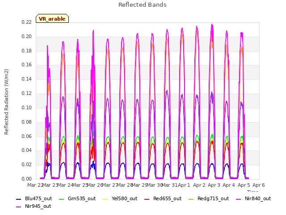Click the 0.00 y-axis tick label
Screen dimensions: 286x215
[27, 179]
